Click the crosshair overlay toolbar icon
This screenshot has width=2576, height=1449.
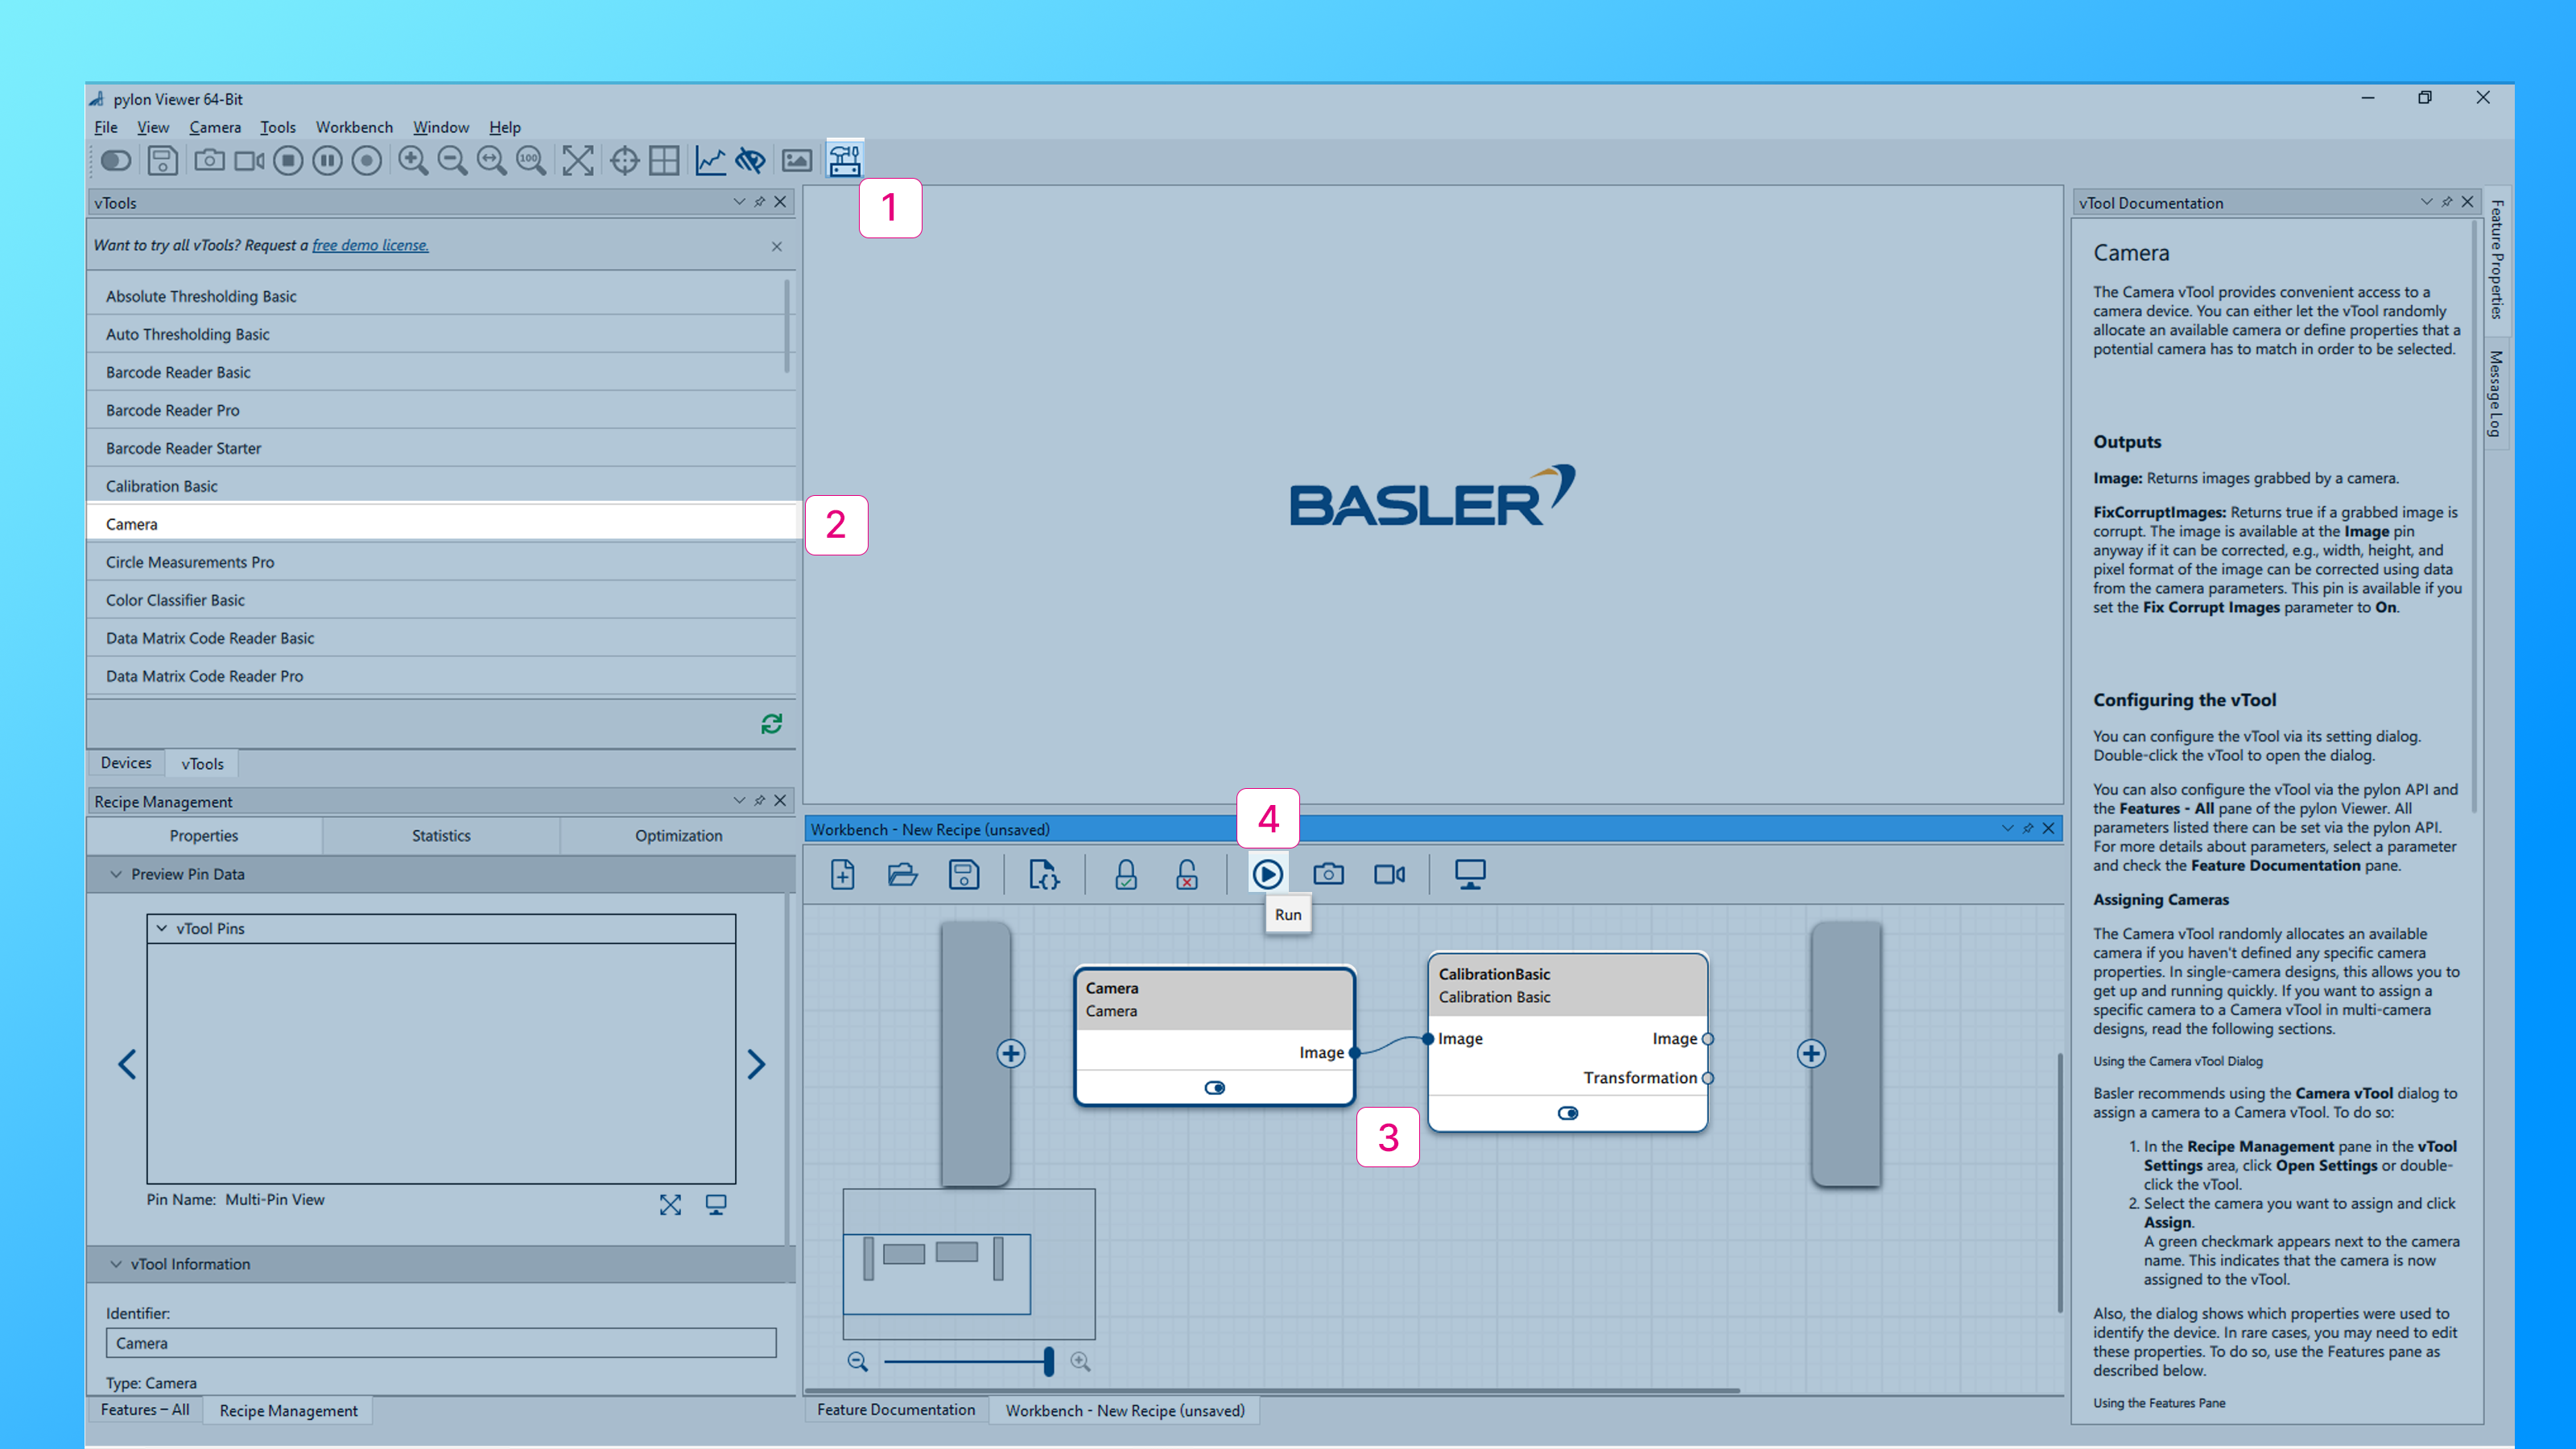624,160
